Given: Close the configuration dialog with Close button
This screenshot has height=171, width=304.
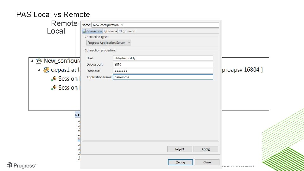Looking at the screenshot, I should pyautogui.click(x=207, y=162).
